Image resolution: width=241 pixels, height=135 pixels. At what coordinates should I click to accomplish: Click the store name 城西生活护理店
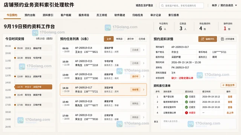tap(144, 5)
